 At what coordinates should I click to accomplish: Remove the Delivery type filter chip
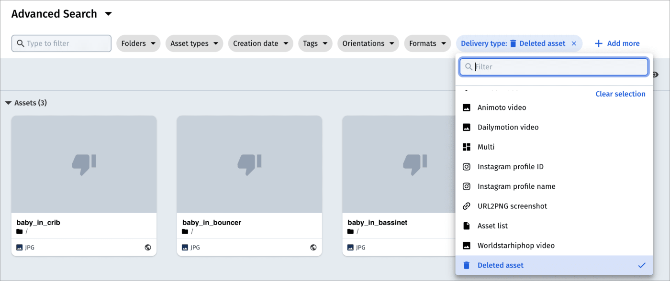(x=574, y=43)
